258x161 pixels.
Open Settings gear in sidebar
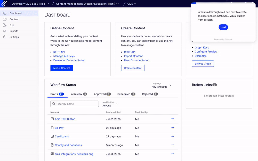coord(5,37)
